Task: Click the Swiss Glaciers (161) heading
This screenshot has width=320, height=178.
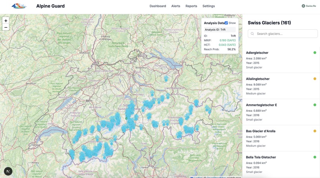Action: tap(269, 23)
